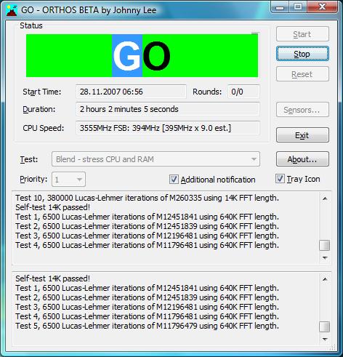The image size is (343, 357).
Task: Click the ORTHOS app icon in title bar
Action: click(12, 11)
